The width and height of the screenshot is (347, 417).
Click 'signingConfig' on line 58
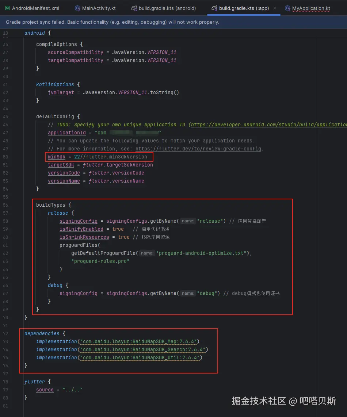pos(79,221)
